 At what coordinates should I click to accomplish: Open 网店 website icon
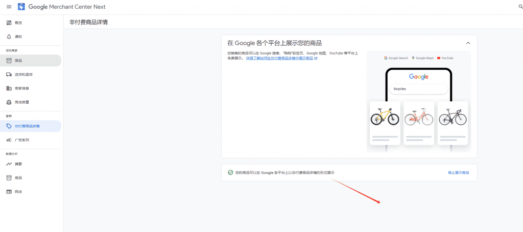click(9, 192)
